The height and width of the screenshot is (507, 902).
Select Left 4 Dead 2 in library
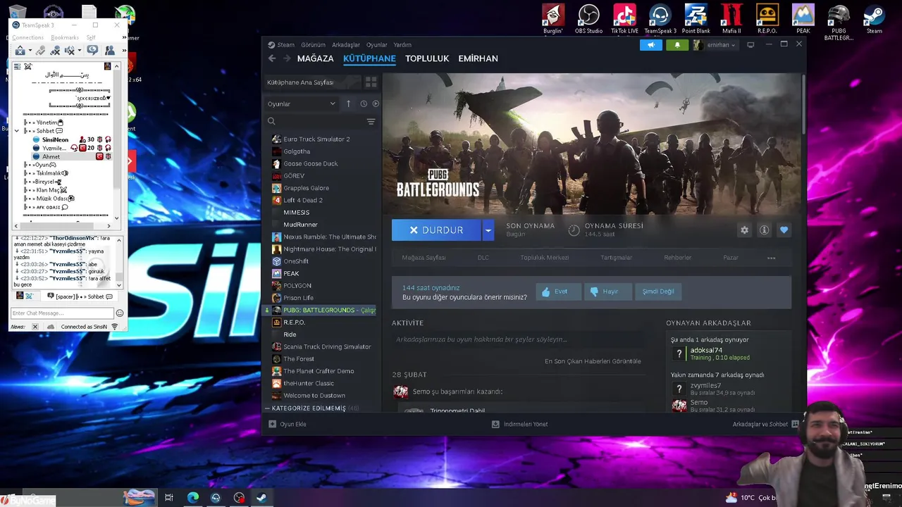(x=303, y=200)
